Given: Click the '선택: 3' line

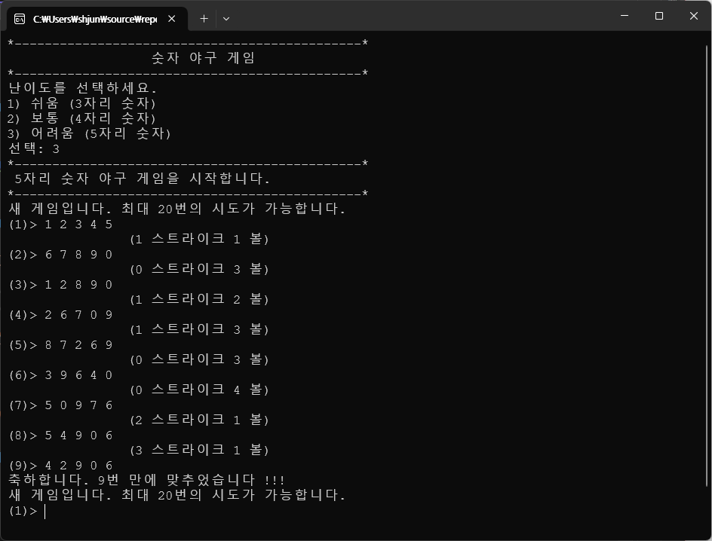Looking at the screenshot, I should [34, 148].
